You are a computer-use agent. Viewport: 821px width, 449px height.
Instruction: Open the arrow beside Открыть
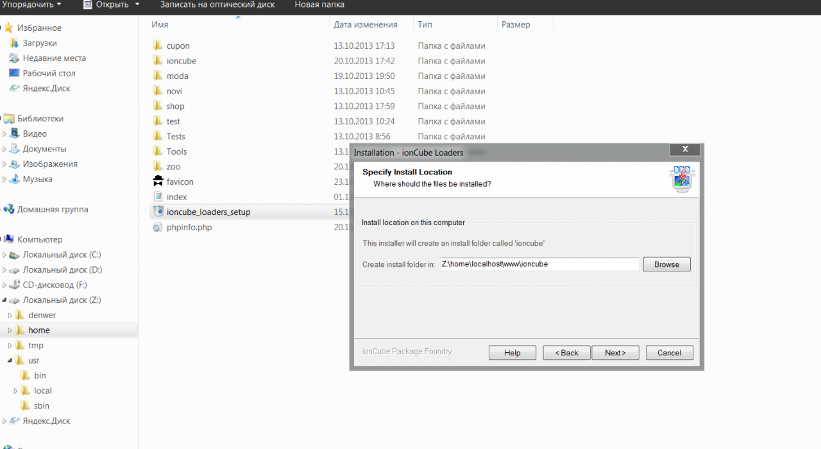(137, 4)
